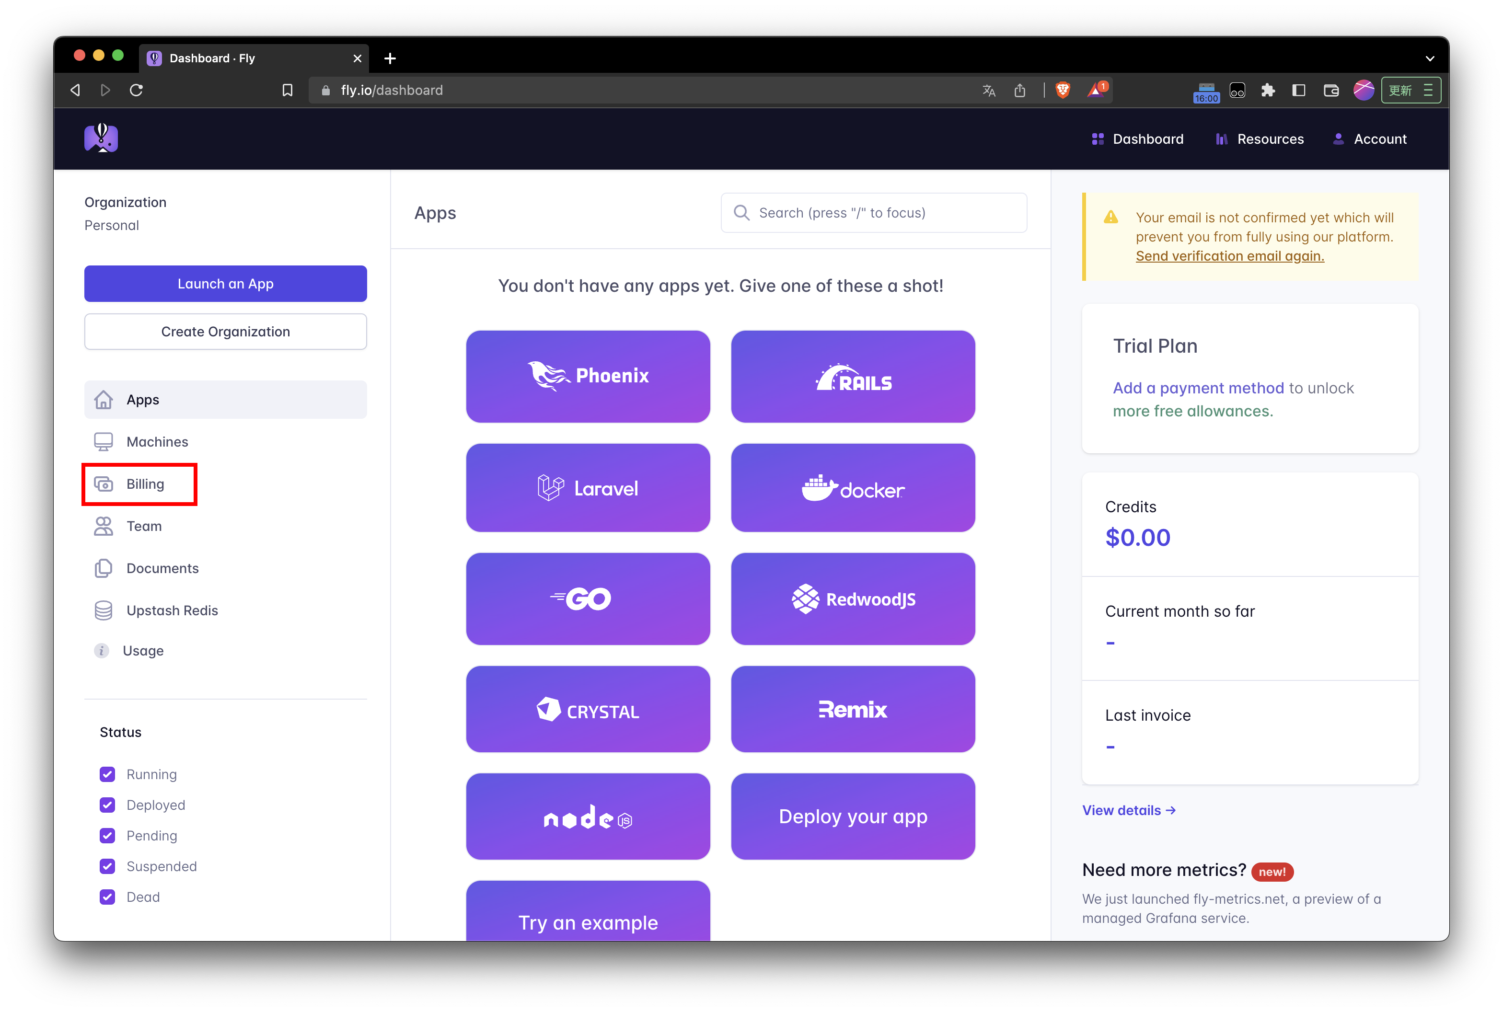Image resolution: width=1503 pixels, height=1012 pixels.
Task: Click the share icon in address bar
Action: (x=1019, y=91)
